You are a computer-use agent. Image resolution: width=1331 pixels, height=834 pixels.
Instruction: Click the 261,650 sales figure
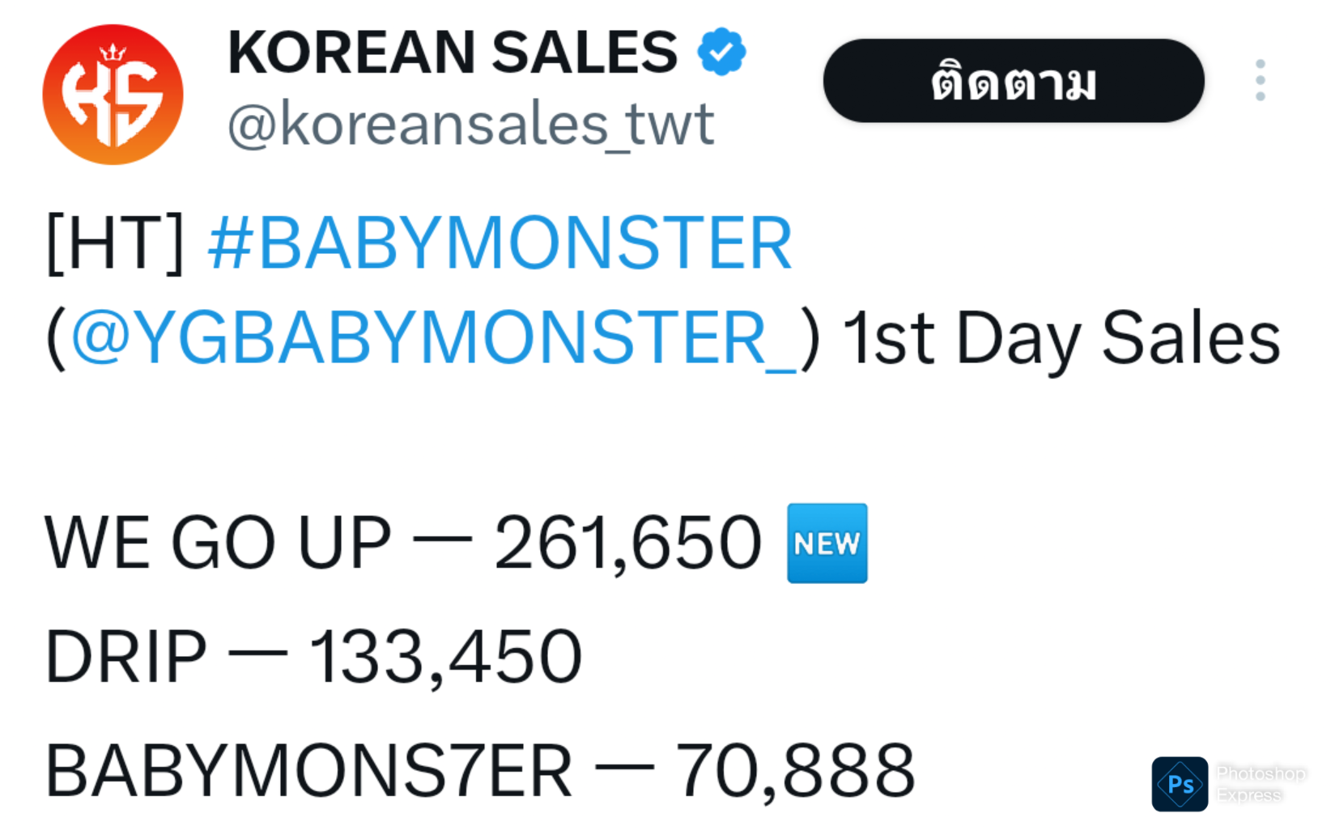click(x=627, y=543)
